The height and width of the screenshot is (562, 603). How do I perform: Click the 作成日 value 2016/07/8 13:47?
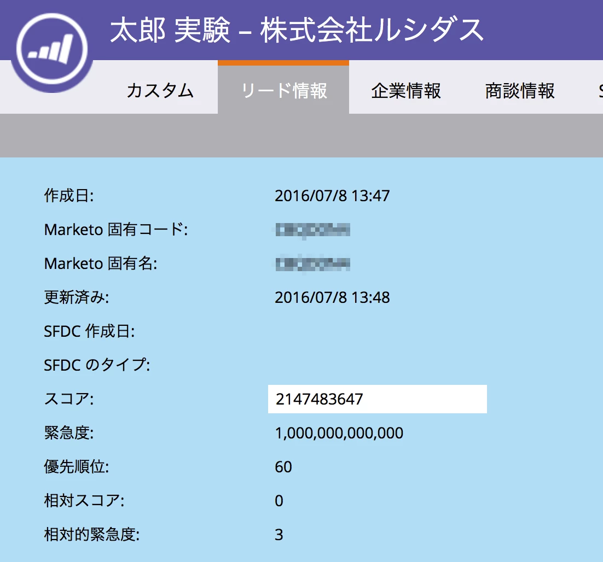332,196
